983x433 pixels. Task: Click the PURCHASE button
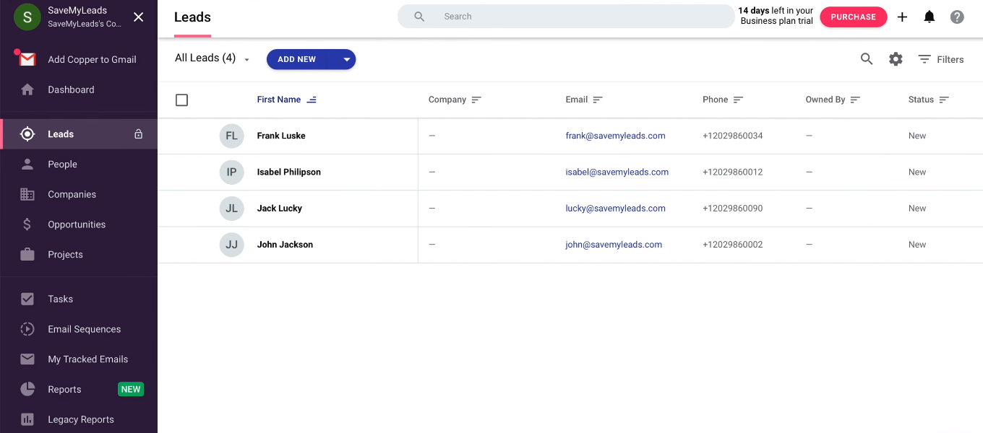[853, 17]
